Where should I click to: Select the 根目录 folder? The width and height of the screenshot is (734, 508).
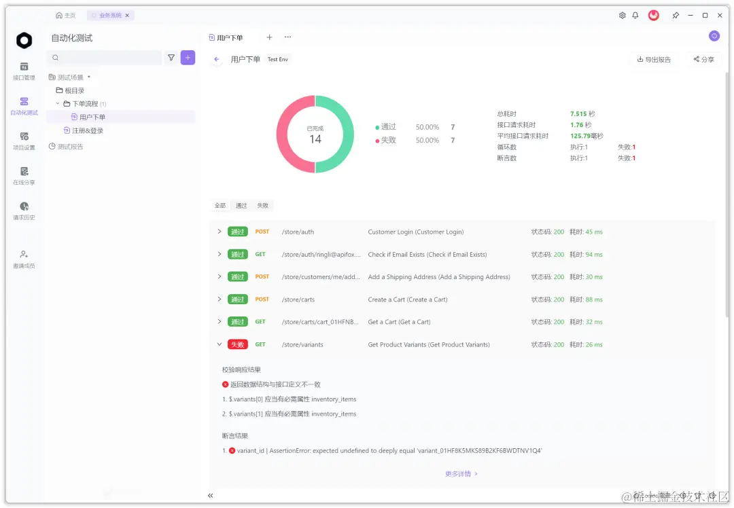click(x=71, y=90)
